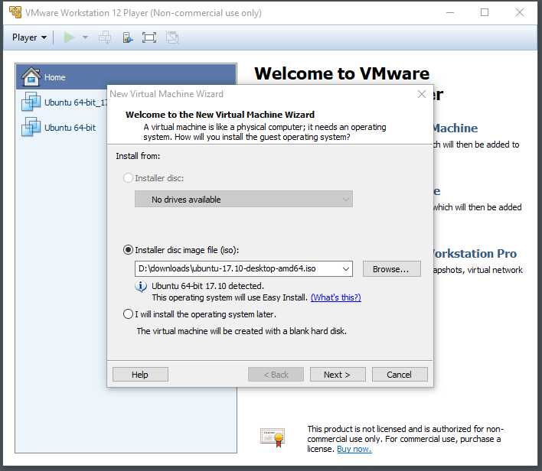Click the Help button
Viewport: 542px width, 471px height.
click(140, 375)
